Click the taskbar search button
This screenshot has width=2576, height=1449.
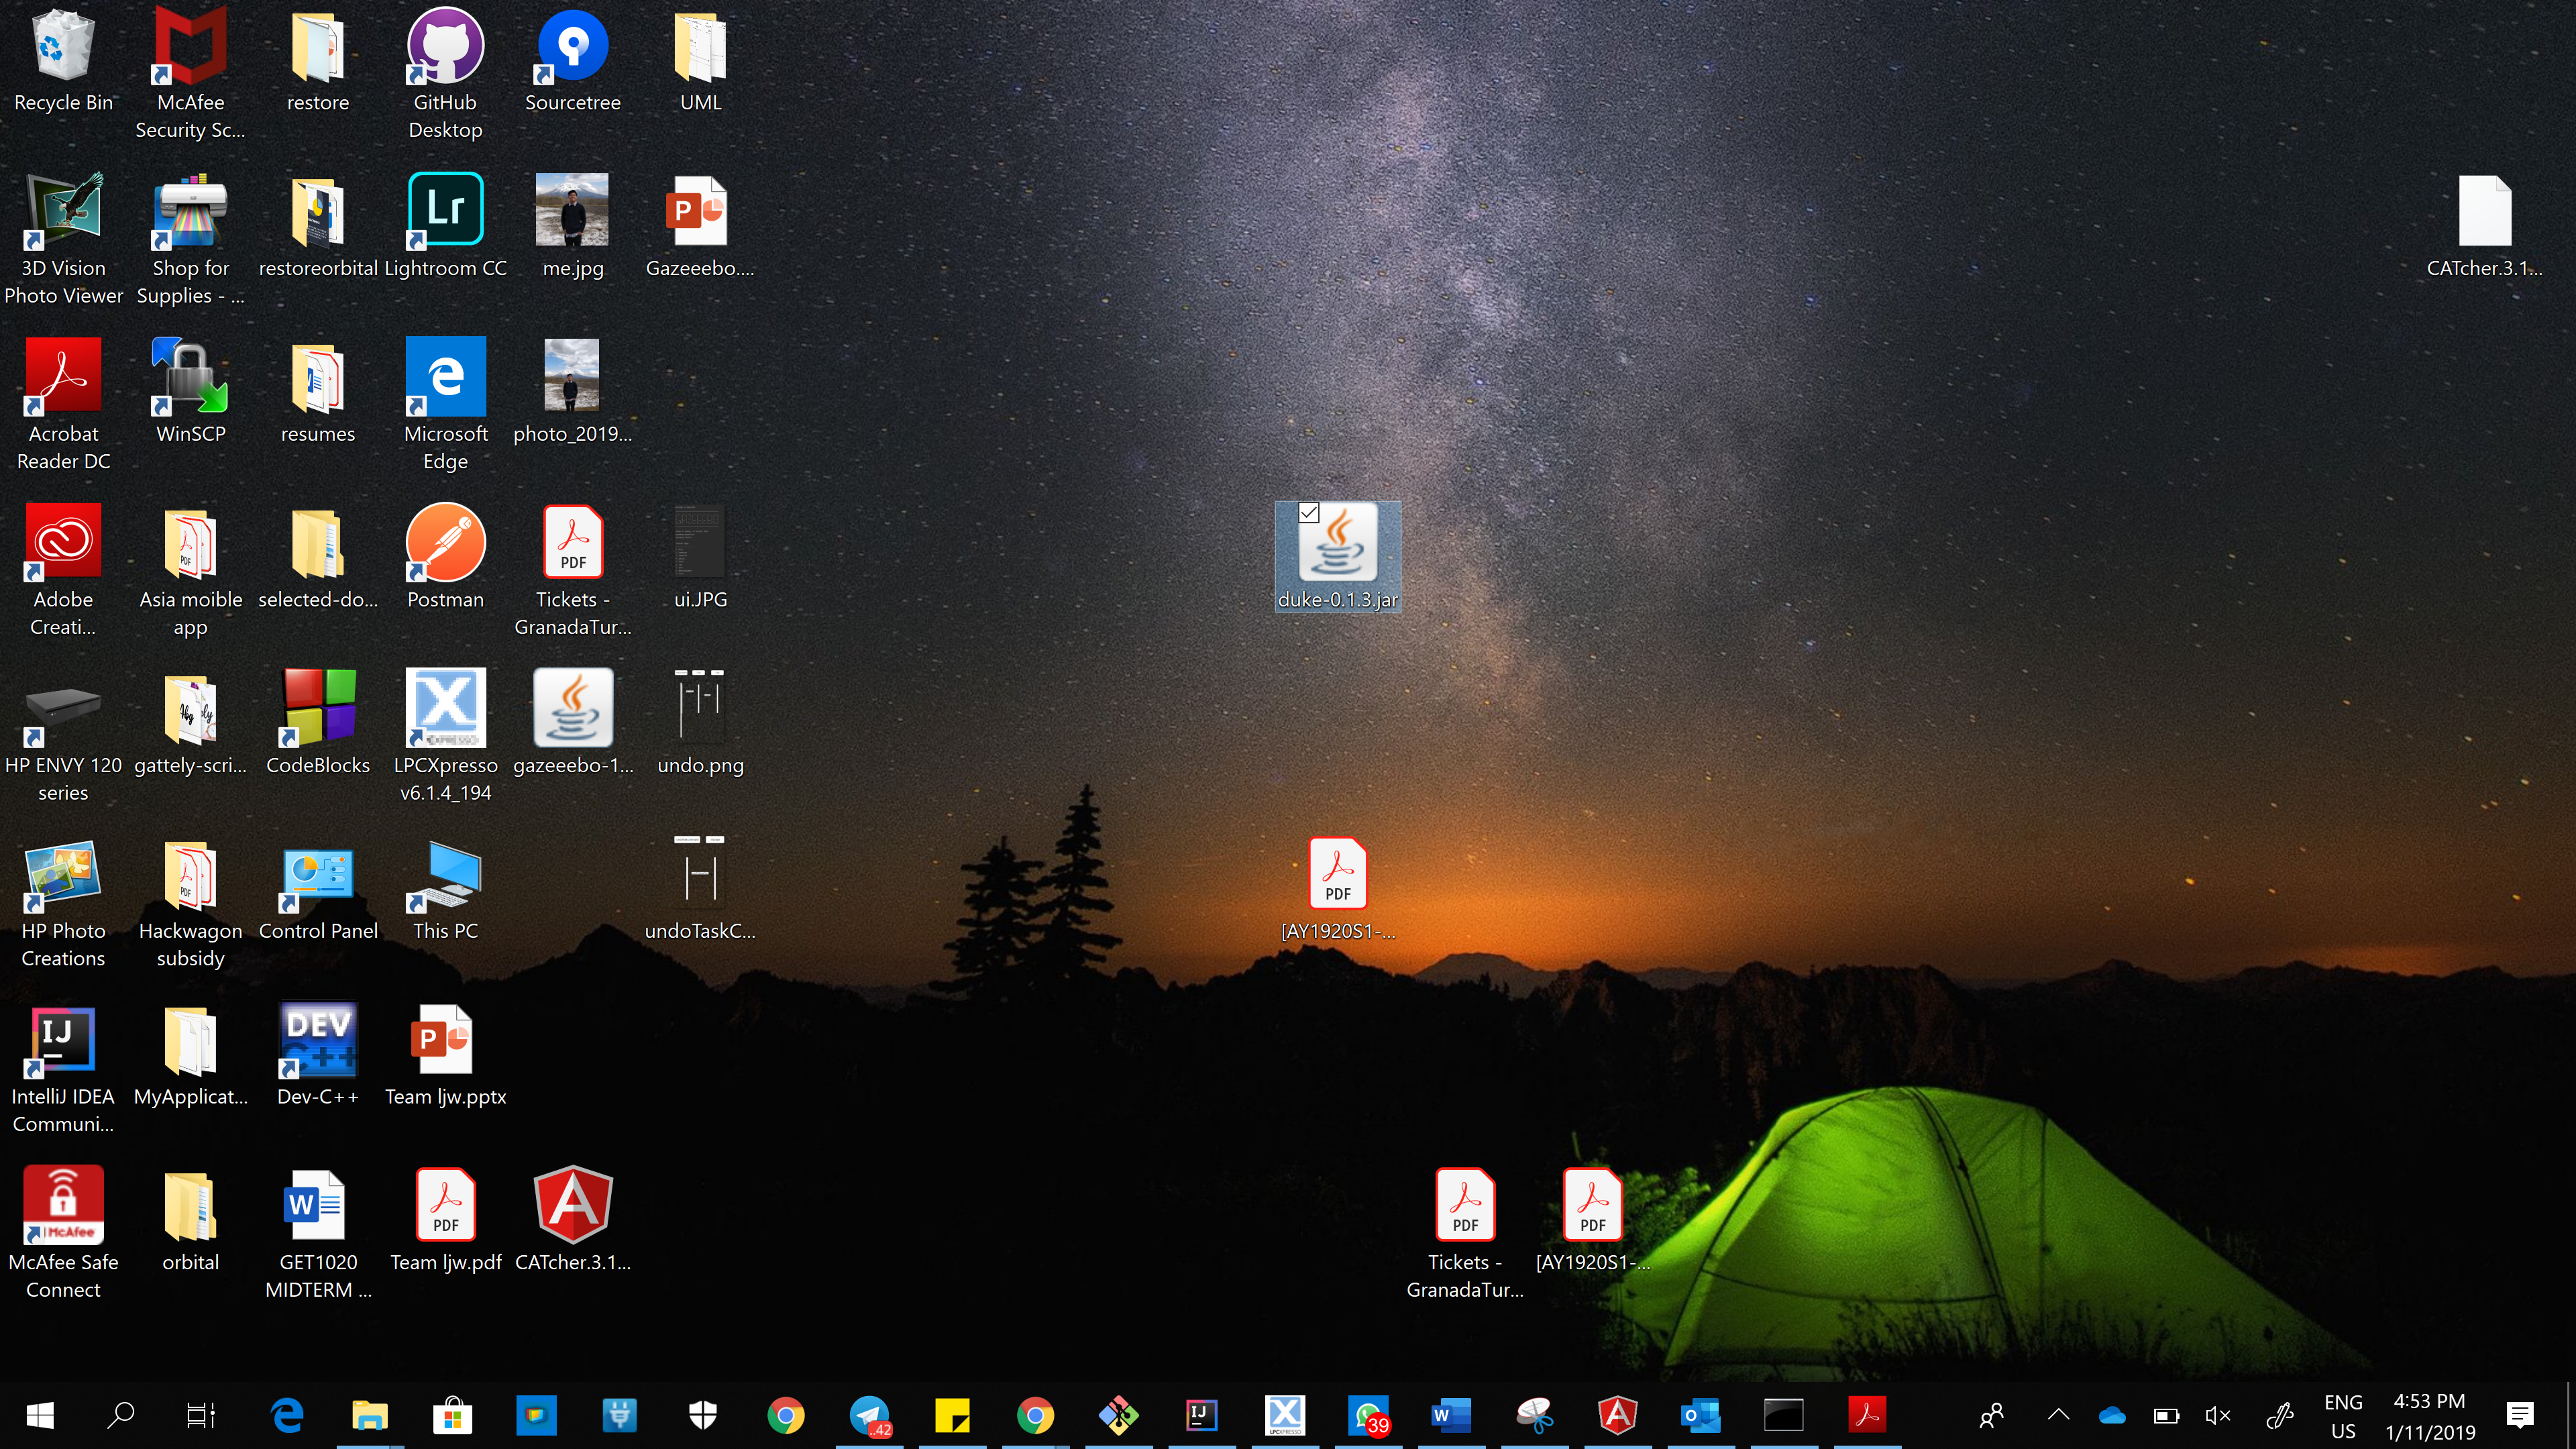point(121,1415)
